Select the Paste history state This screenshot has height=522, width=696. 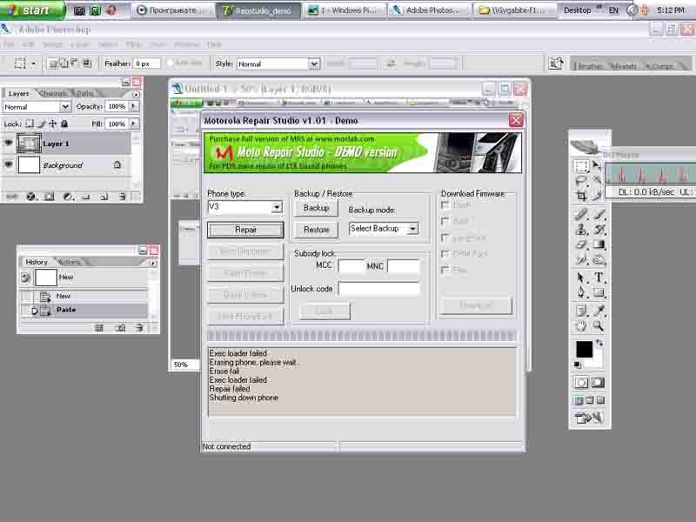click(84, 310)
